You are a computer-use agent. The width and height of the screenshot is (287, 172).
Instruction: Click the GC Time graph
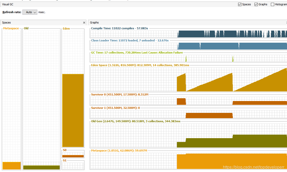188,59
